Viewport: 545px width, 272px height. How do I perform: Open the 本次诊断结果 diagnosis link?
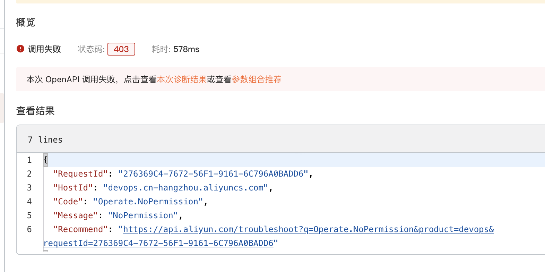click(x=182, y=79)
